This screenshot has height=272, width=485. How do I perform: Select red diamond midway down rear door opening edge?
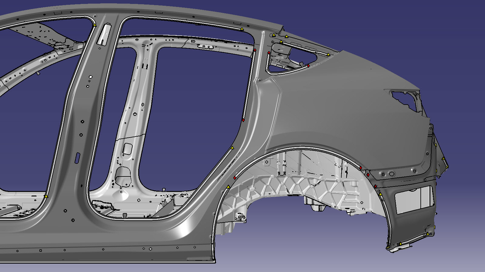click(x=243, y=120)
